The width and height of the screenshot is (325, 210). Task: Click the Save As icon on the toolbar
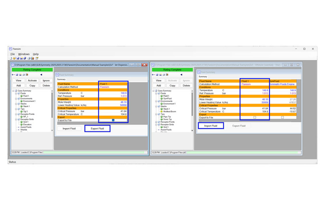click(x=22, y=58)
